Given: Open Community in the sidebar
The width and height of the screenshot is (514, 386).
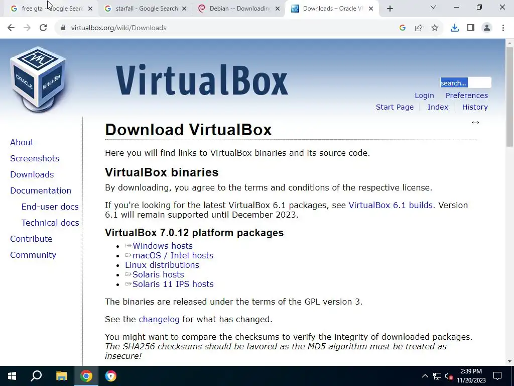Looking at the screenshot, I should [33, 255].
